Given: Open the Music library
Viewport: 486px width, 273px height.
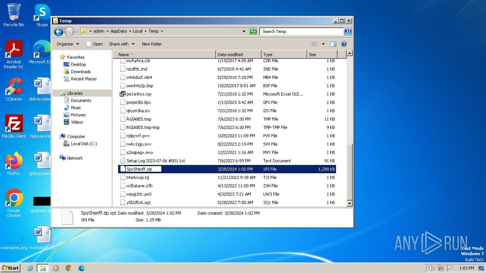Looking at the screenshot, I should point(76,108).
